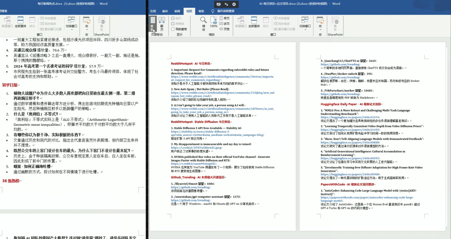
Task: Click Arrange All in left Word window
Action: 20,22
